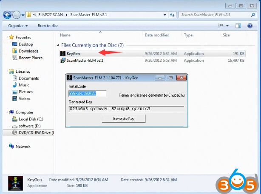261x194 pixels.
Task: Select ScanMaster-ELM v2.1 breadcrumb segment
Action: click(x=88, y=14)
